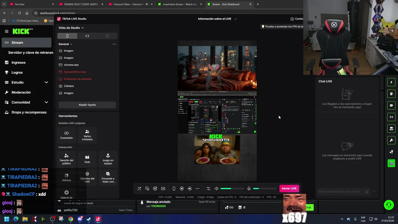
Task: Open the Coemisión tool
Action: pyautogui.click(x=67, y=135)
